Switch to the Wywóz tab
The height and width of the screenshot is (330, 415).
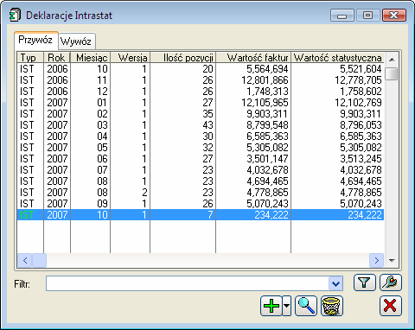pos(76,41)
